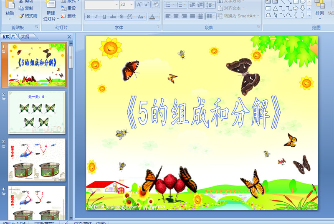The height and width of the screenshot is (224, 334).
Task: Expand the font color dropdown arrow
Action: [x=158, y=16]
